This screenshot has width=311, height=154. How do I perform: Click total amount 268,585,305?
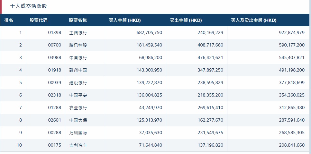coord(292,133)
